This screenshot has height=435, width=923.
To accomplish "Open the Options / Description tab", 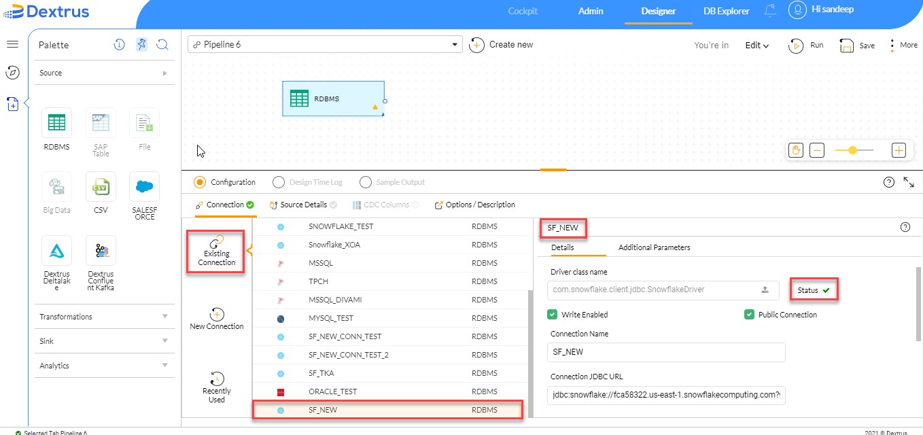I will tap(474, 205).
